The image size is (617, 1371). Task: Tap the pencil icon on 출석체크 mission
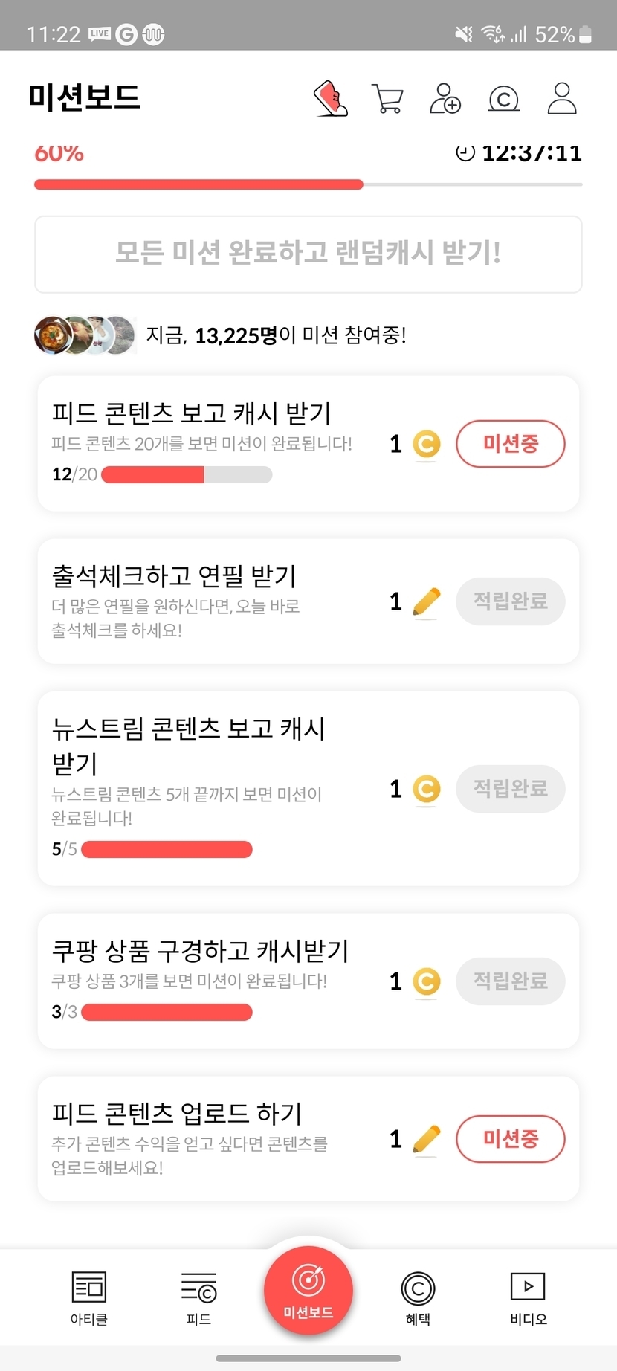(426, 601)
